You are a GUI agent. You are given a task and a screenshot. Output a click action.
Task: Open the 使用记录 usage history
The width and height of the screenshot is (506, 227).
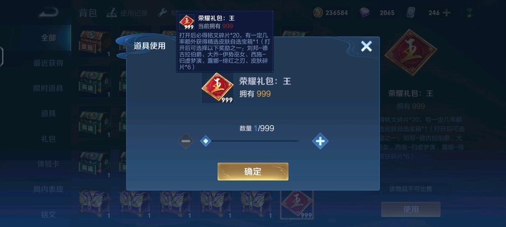click(x=127, y=13)
